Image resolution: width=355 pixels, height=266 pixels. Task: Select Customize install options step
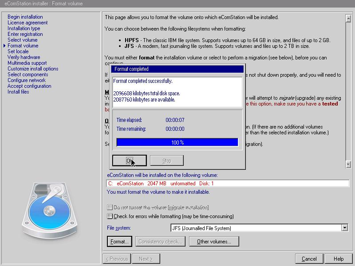(33, 69)
